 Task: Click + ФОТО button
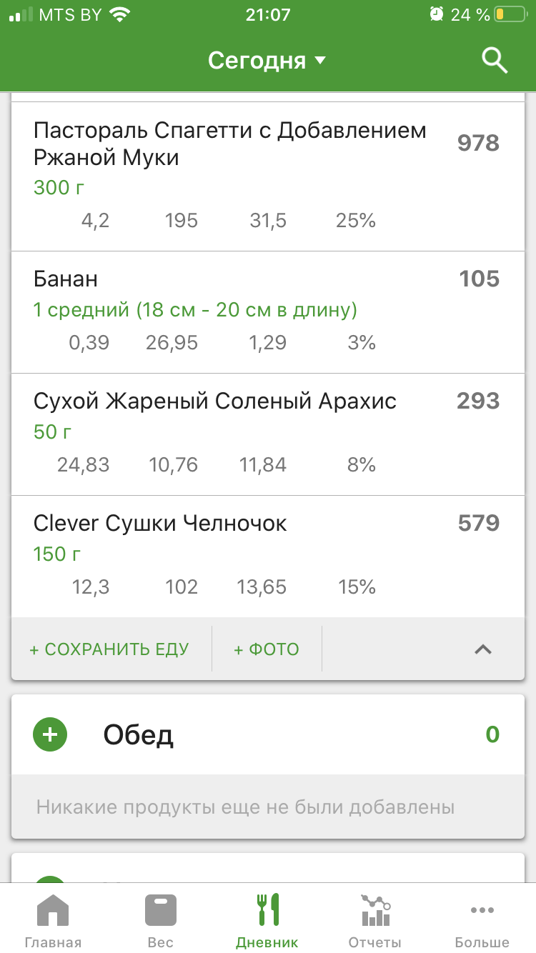[x=267, y=649]
